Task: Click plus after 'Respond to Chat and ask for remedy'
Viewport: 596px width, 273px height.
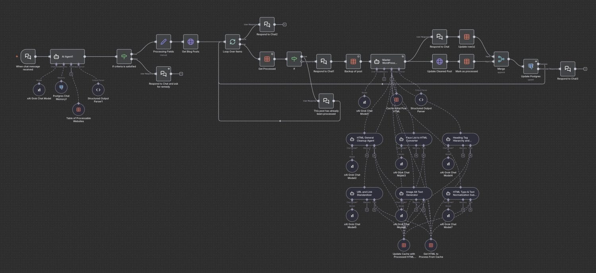Action: coord(181,74)
